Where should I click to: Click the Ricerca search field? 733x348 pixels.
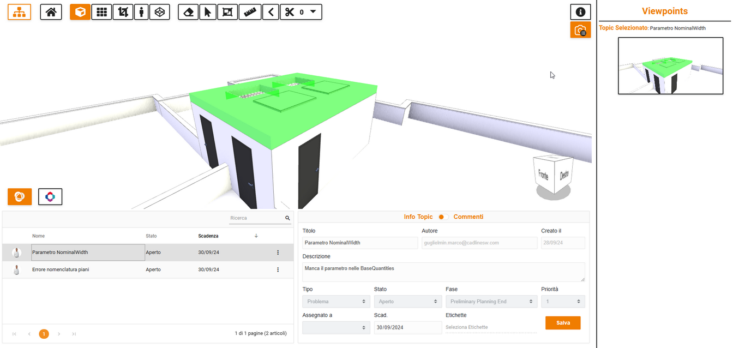coord(256,218)
